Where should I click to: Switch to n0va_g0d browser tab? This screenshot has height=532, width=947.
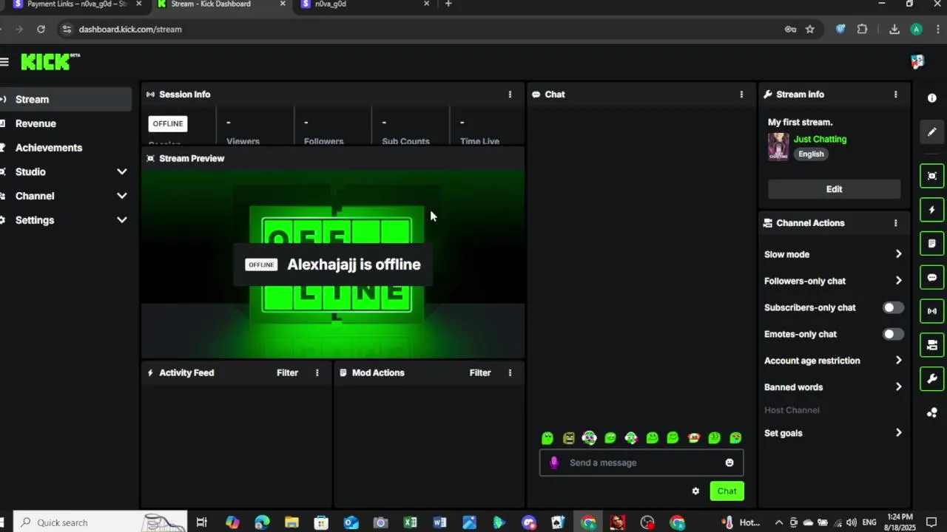click(363, 4)
